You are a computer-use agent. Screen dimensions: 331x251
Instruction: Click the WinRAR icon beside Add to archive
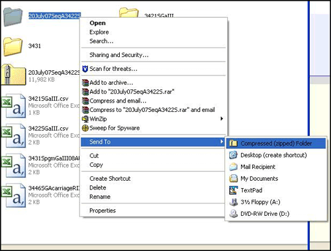click(x=85, y=83)
